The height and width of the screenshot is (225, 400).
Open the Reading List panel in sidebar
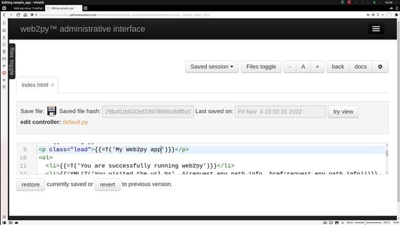4,31
